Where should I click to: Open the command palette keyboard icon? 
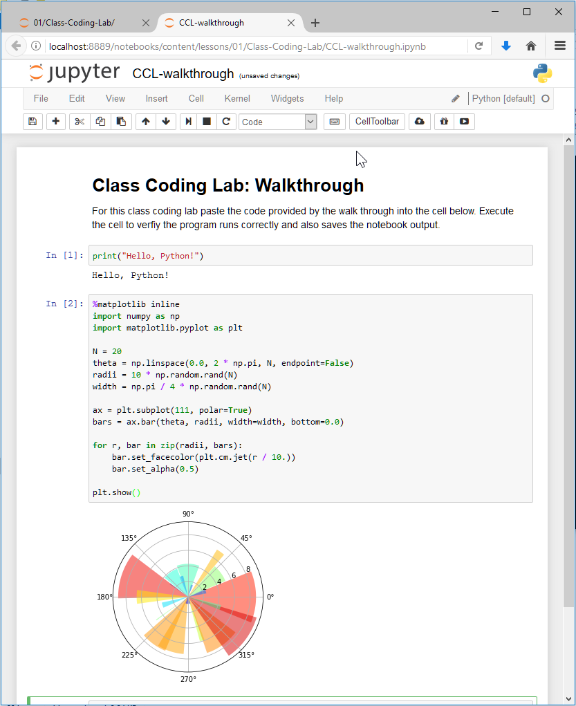pos(335,122)
